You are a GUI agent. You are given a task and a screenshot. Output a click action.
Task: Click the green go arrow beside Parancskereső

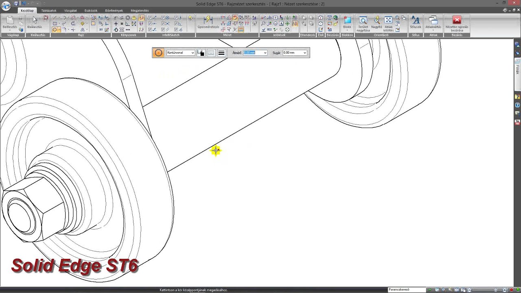click(x=430, y=290)
